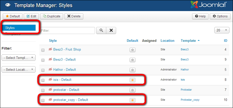Open the Beez3 - Fruit Shop style

pos(67,50)
